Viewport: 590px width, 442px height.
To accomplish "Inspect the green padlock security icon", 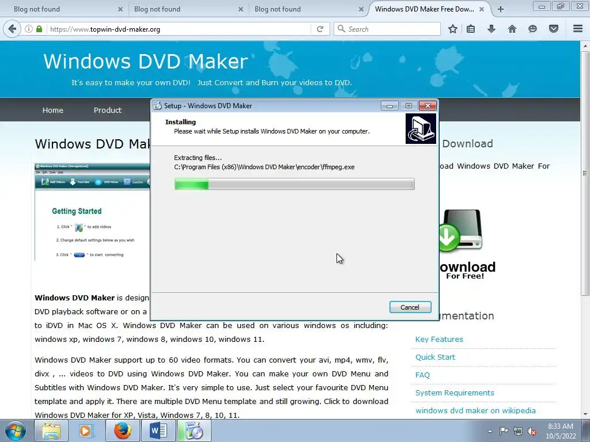I will [39, 29].
